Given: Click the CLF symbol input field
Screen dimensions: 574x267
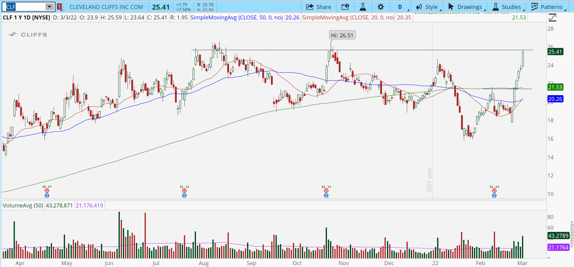Looking at the screenshot, I should pos(25,7).
